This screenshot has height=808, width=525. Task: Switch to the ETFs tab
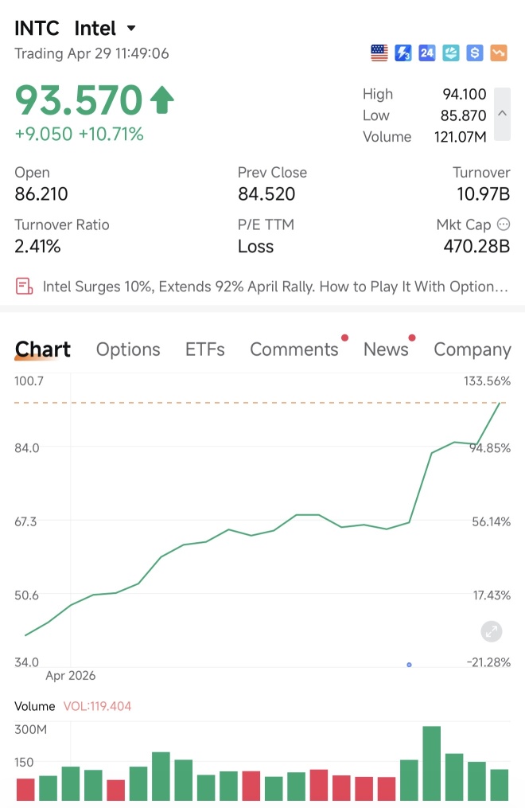click(x=205, y=349)
